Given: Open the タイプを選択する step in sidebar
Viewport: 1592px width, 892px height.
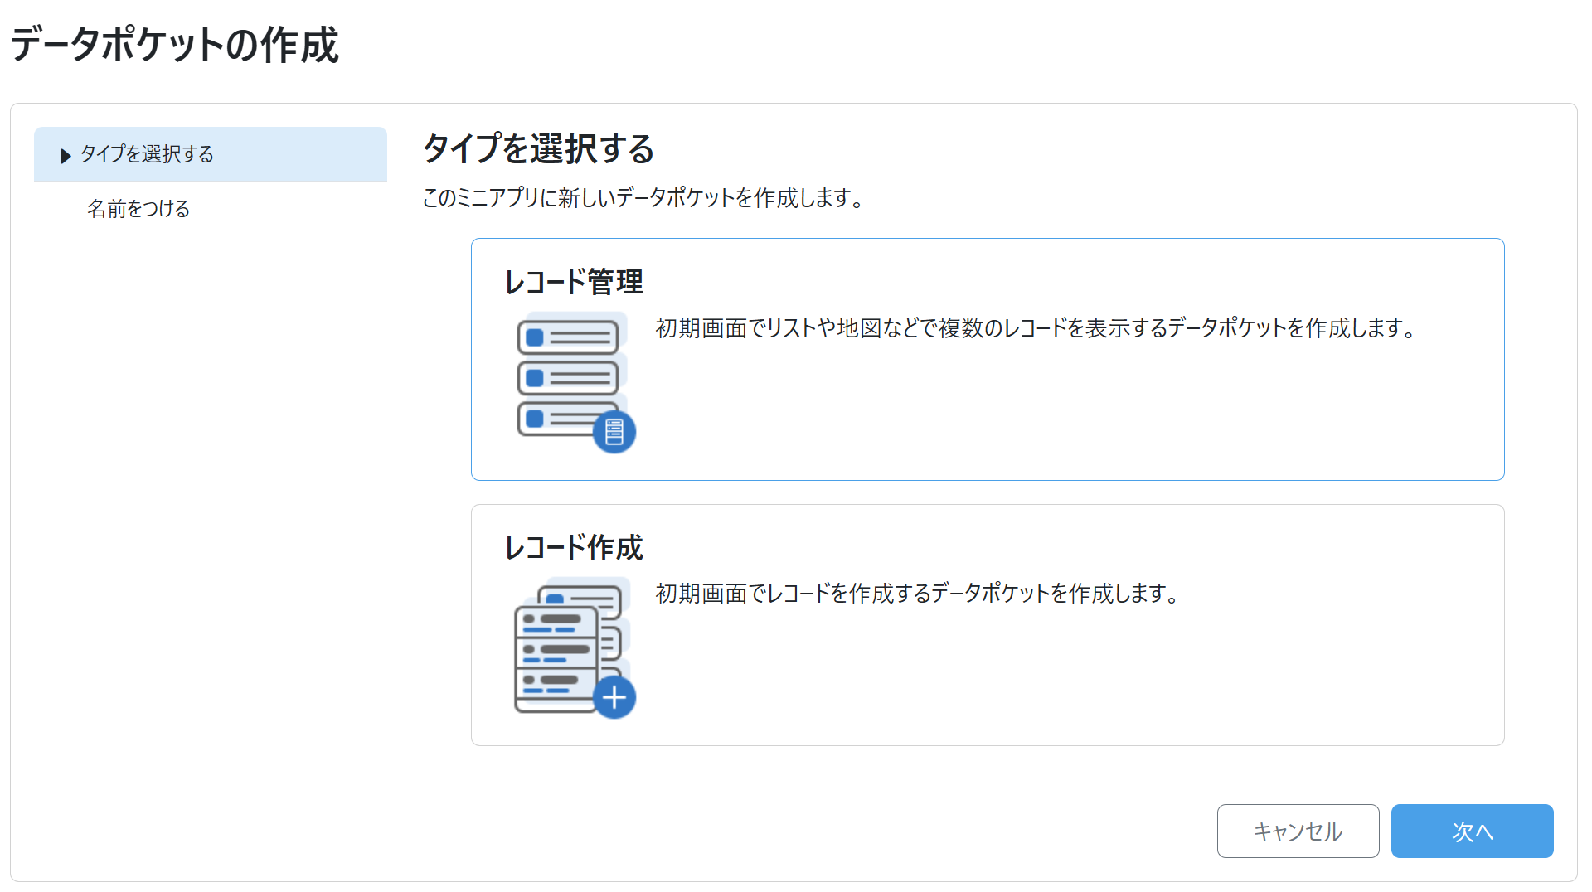Looking at the screenshot, I should [x=147, y=154].
